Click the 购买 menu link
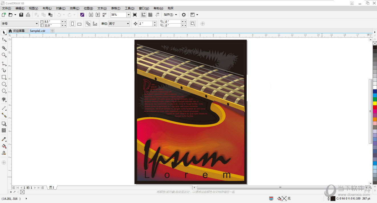This screenshot has width=377, height=203. [171, 8]
